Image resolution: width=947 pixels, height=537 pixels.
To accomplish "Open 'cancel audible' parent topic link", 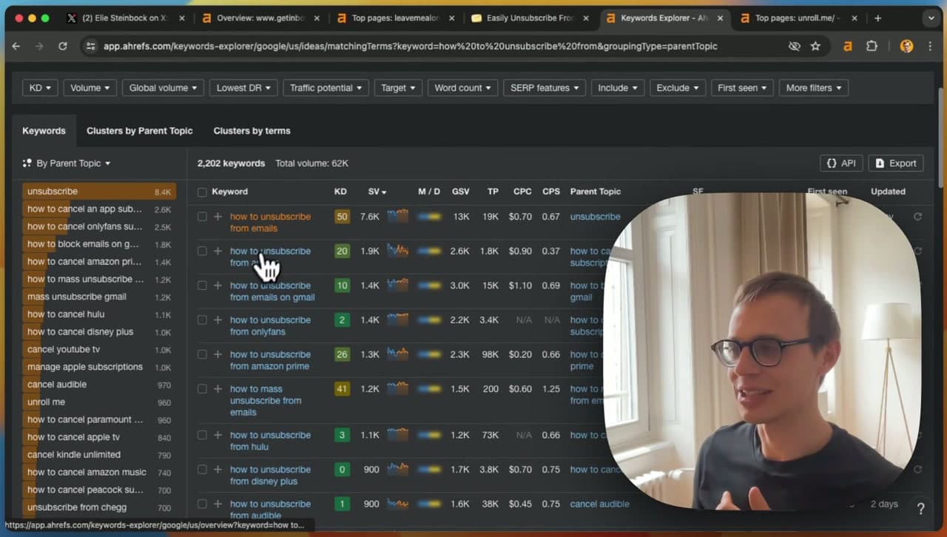I will 599,504.
